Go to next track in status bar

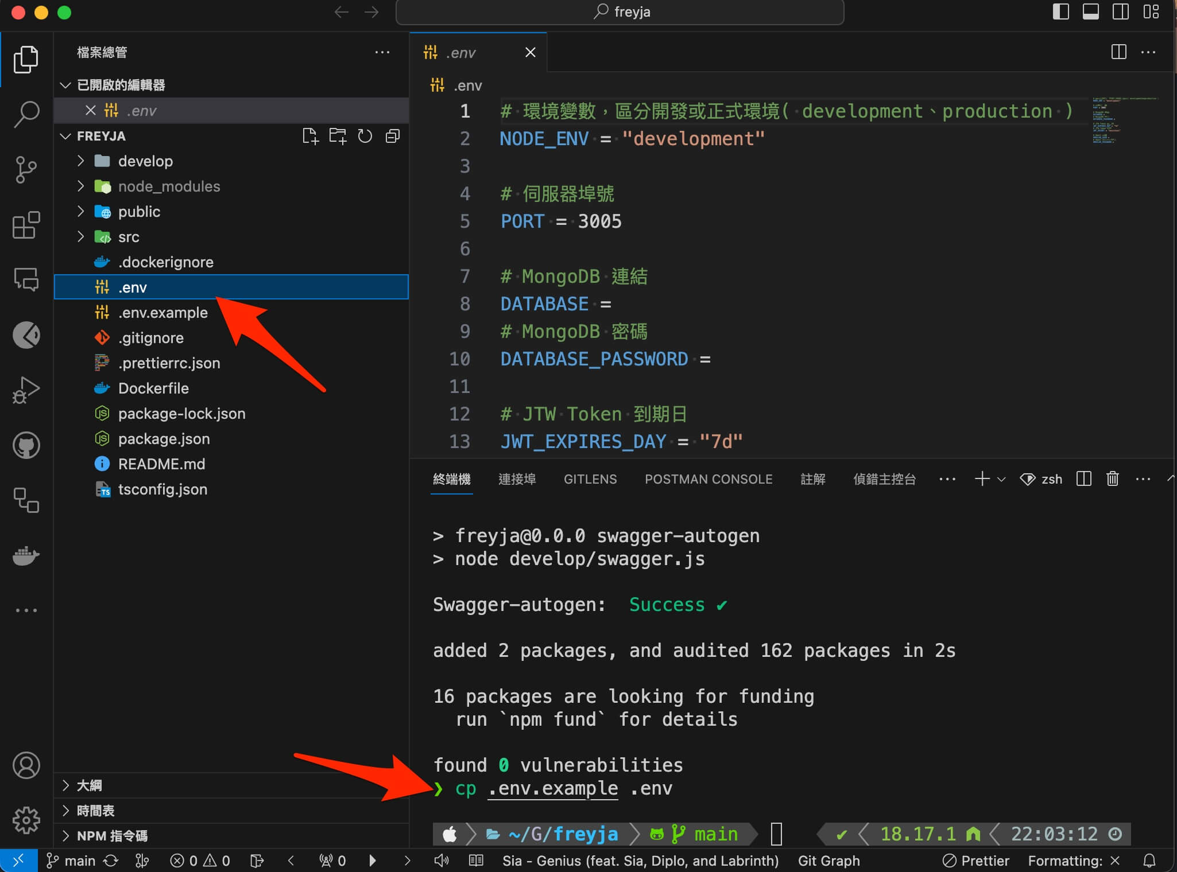(x=407, y=861)
